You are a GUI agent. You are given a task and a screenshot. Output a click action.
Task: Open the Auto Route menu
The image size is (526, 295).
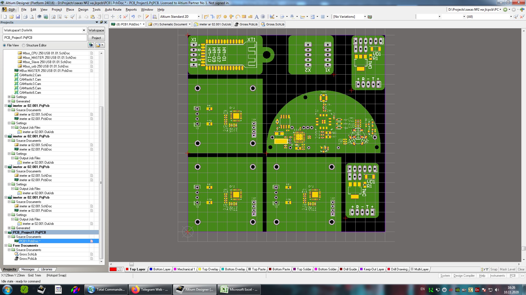[x=113, y=10]
